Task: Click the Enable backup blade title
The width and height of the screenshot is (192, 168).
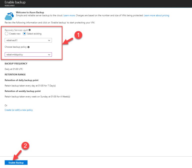Action: point(15,2)
